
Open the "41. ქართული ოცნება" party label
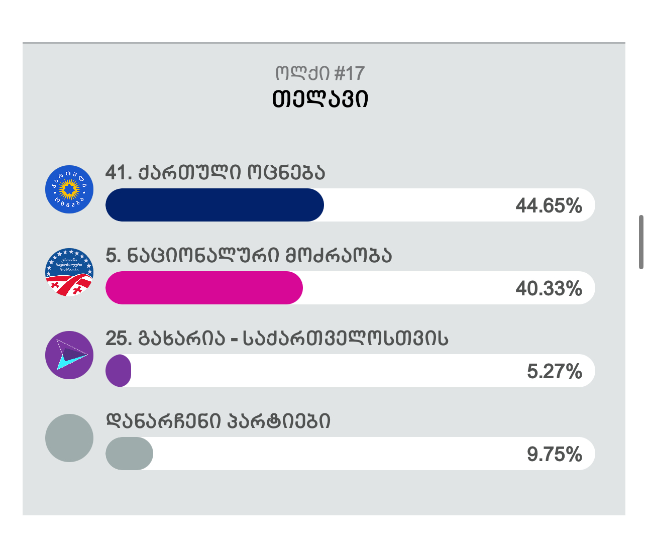click(x=215, y=173)
